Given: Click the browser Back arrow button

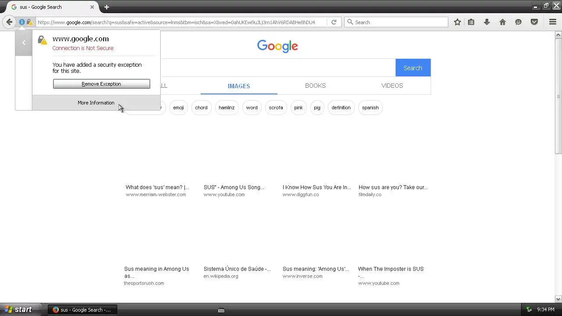Looking at the screenshot, I should [x=9, y=22].
